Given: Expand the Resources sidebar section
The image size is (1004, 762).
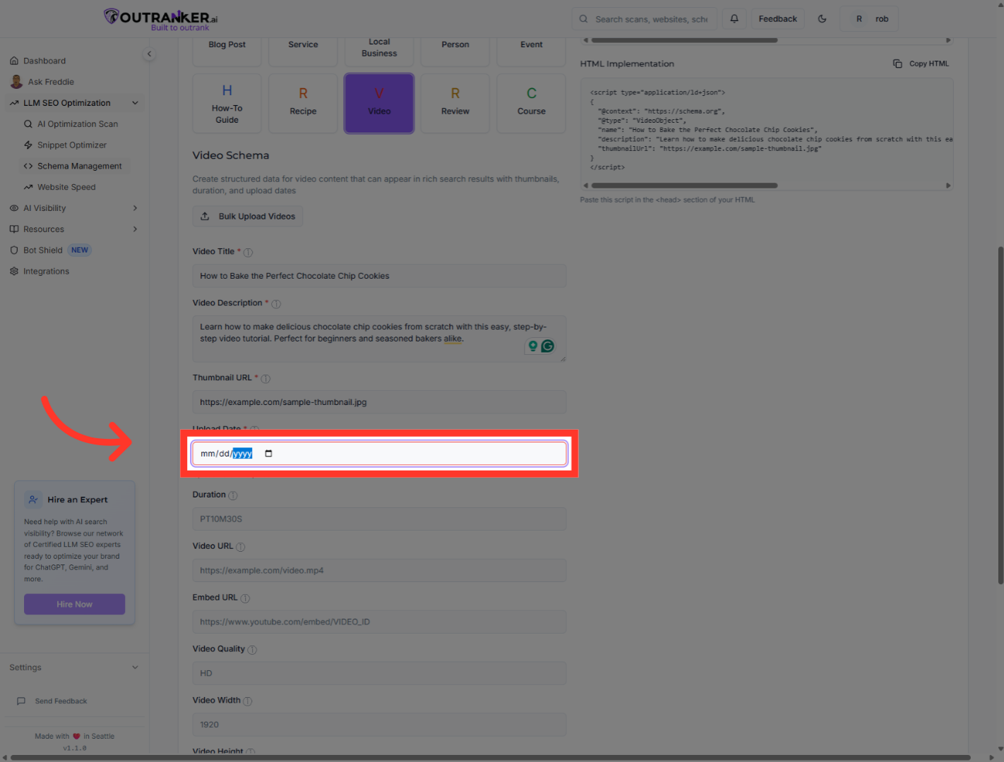Looking at the screenshot, I should (x=134, y=229).
